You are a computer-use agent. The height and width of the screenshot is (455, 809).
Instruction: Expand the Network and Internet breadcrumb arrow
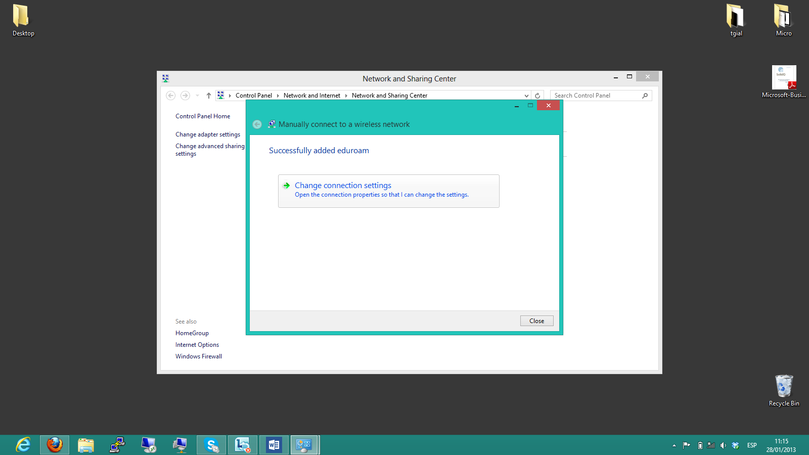tap(346, 96)
